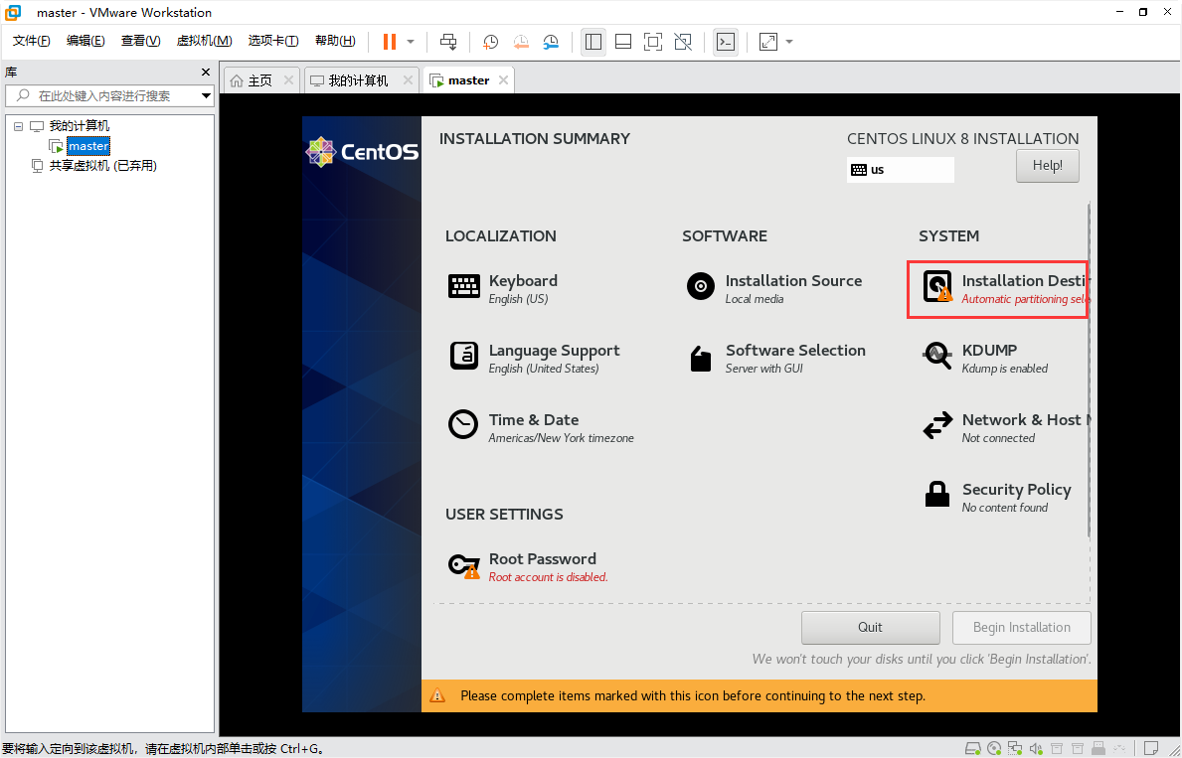The height and width of the screenshot is (758, 1182).
Task: Close the 主页 tab
Action: click(288, 79)
